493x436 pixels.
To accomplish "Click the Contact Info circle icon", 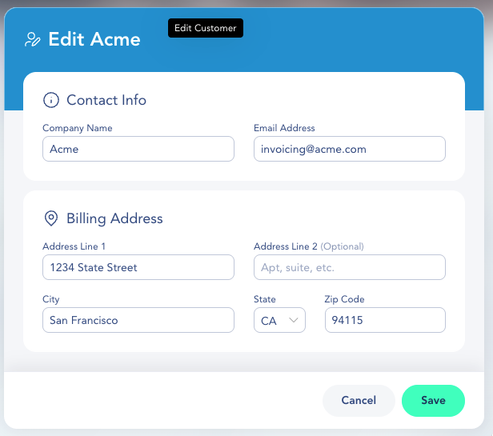I will (51, 100).
